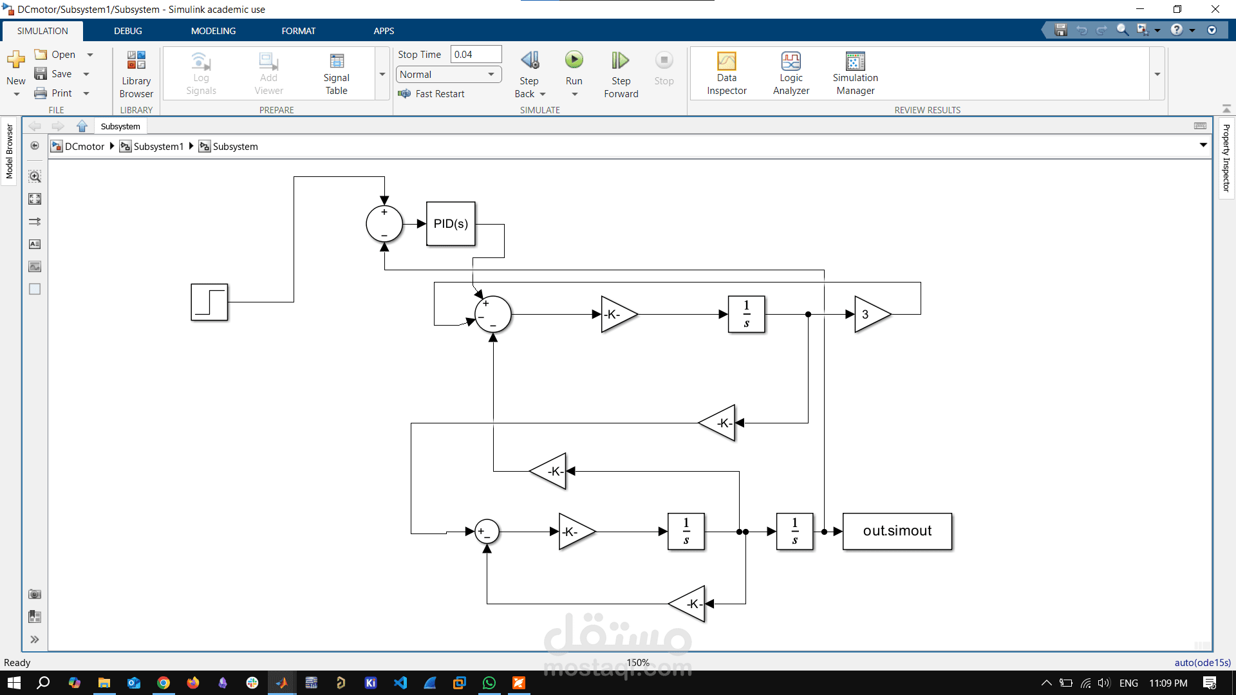Click the search magnifier in quick access
Viewport: 1236px width, 695px height.
click(x=1122, y=30)
